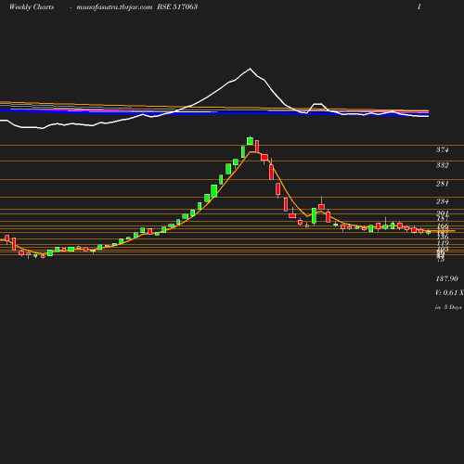Click the 374 price level label
The width and height of the screenshot is (464, 464).
click(x=443, y=149)
